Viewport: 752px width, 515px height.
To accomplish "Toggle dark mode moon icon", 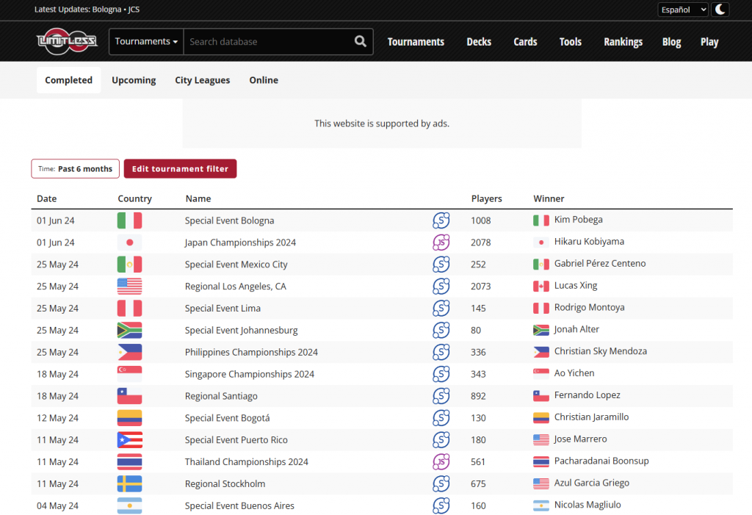I will coord(721,10).
